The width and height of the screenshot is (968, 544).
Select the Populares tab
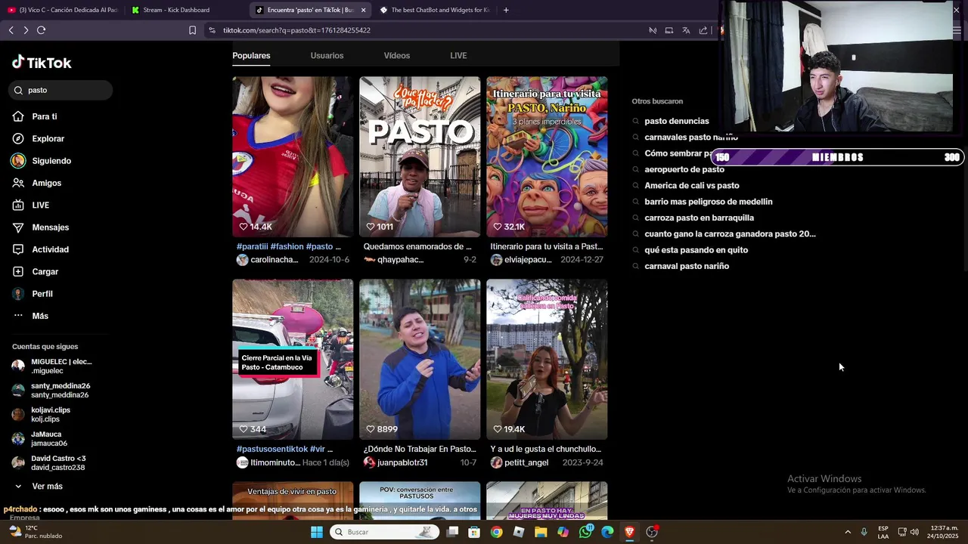coord(251,55)
